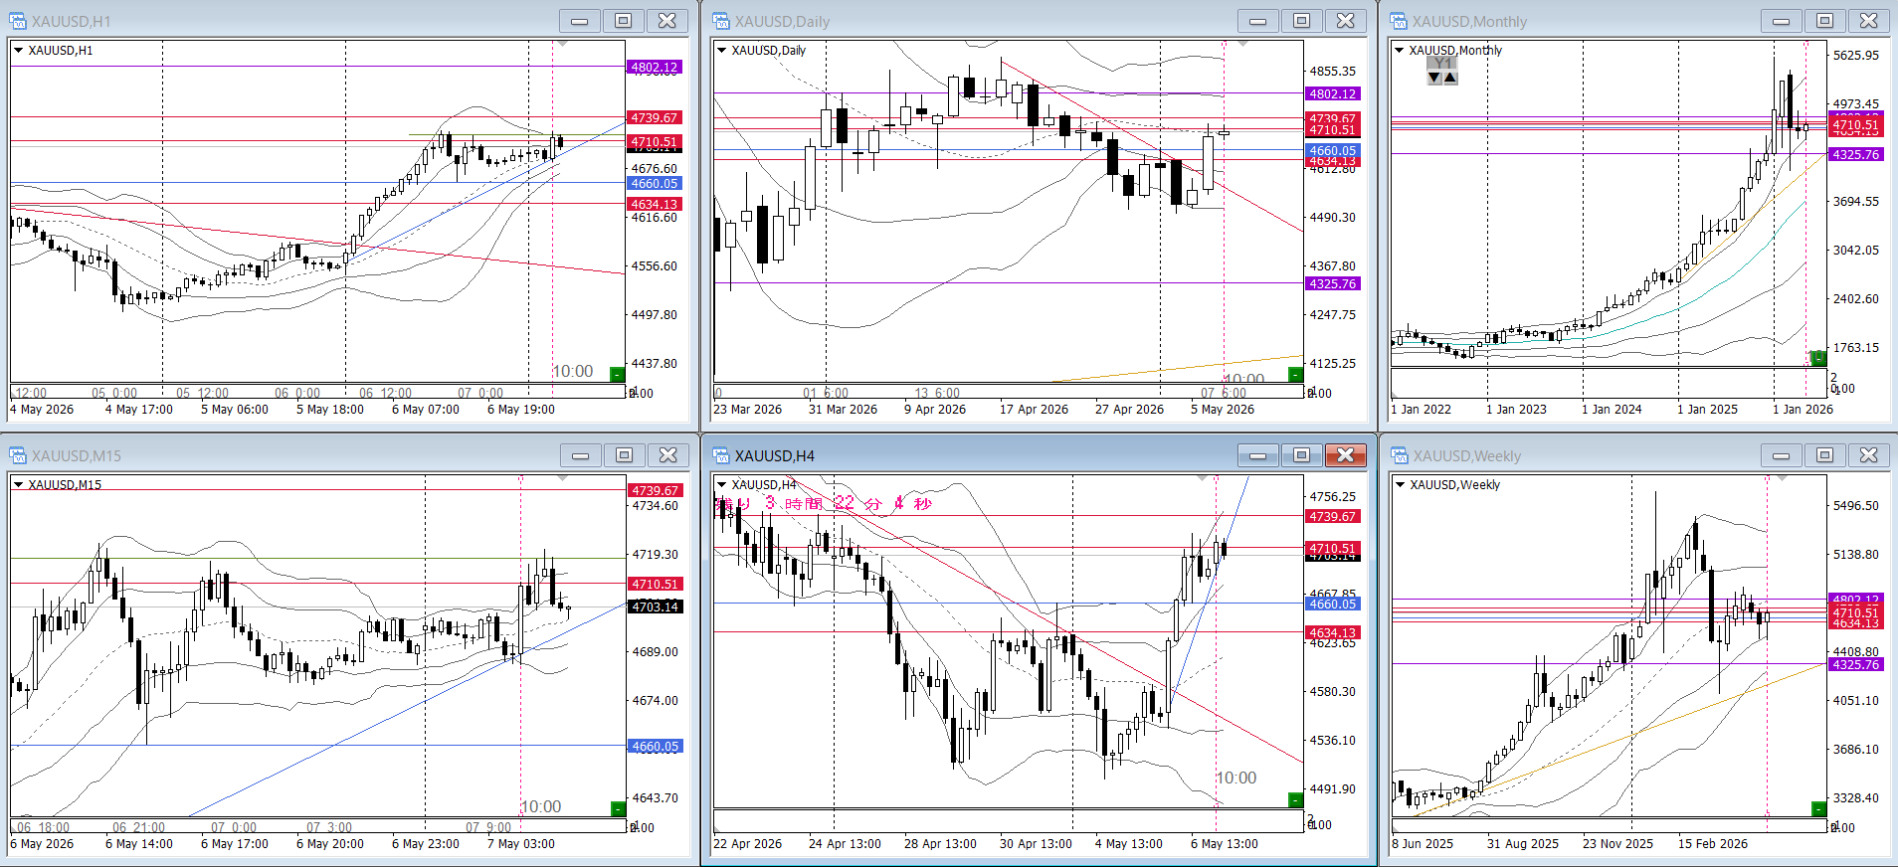Open the dropdown triangle beside XAUUSD,Daily label
The width and height of the screenshot is (1898, 867).
click(722, 50)
